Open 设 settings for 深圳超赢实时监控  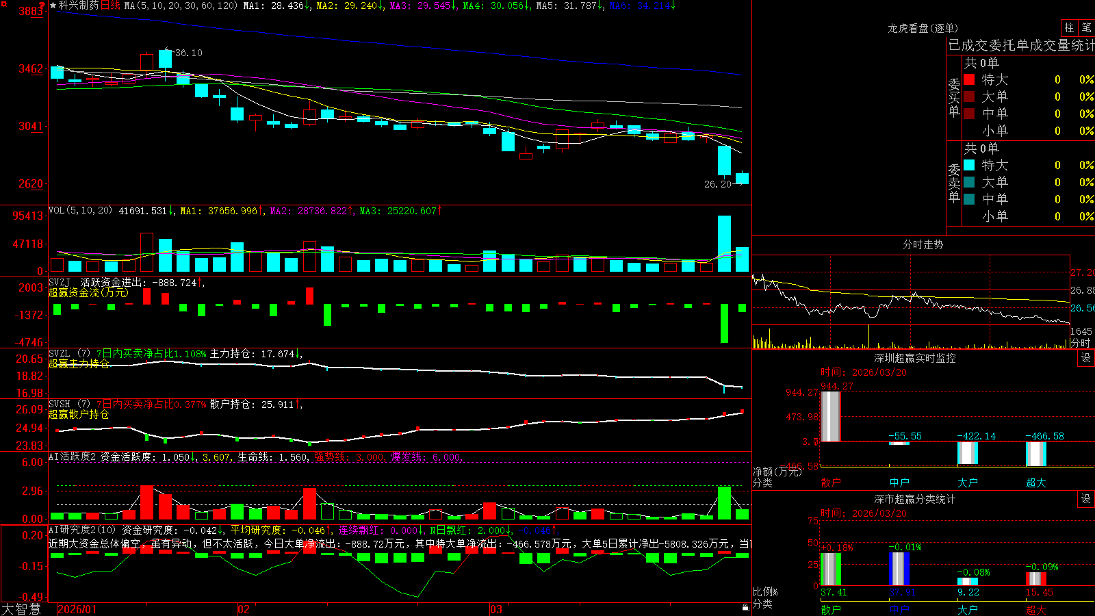(x=1086, y=358)
